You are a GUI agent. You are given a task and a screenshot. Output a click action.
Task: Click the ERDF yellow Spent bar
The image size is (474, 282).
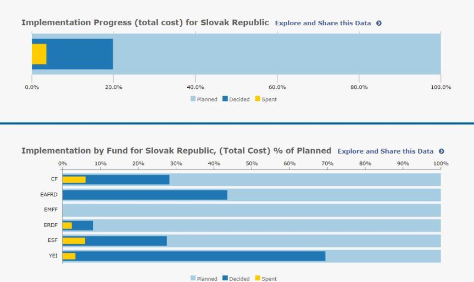pos(67,225)
